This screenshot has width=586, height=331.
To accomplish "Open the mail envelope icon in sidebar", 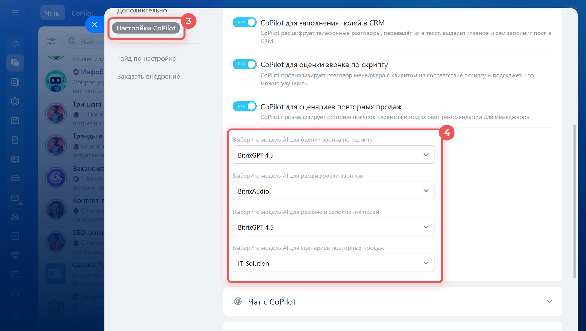I will click(x=15, y=198).
